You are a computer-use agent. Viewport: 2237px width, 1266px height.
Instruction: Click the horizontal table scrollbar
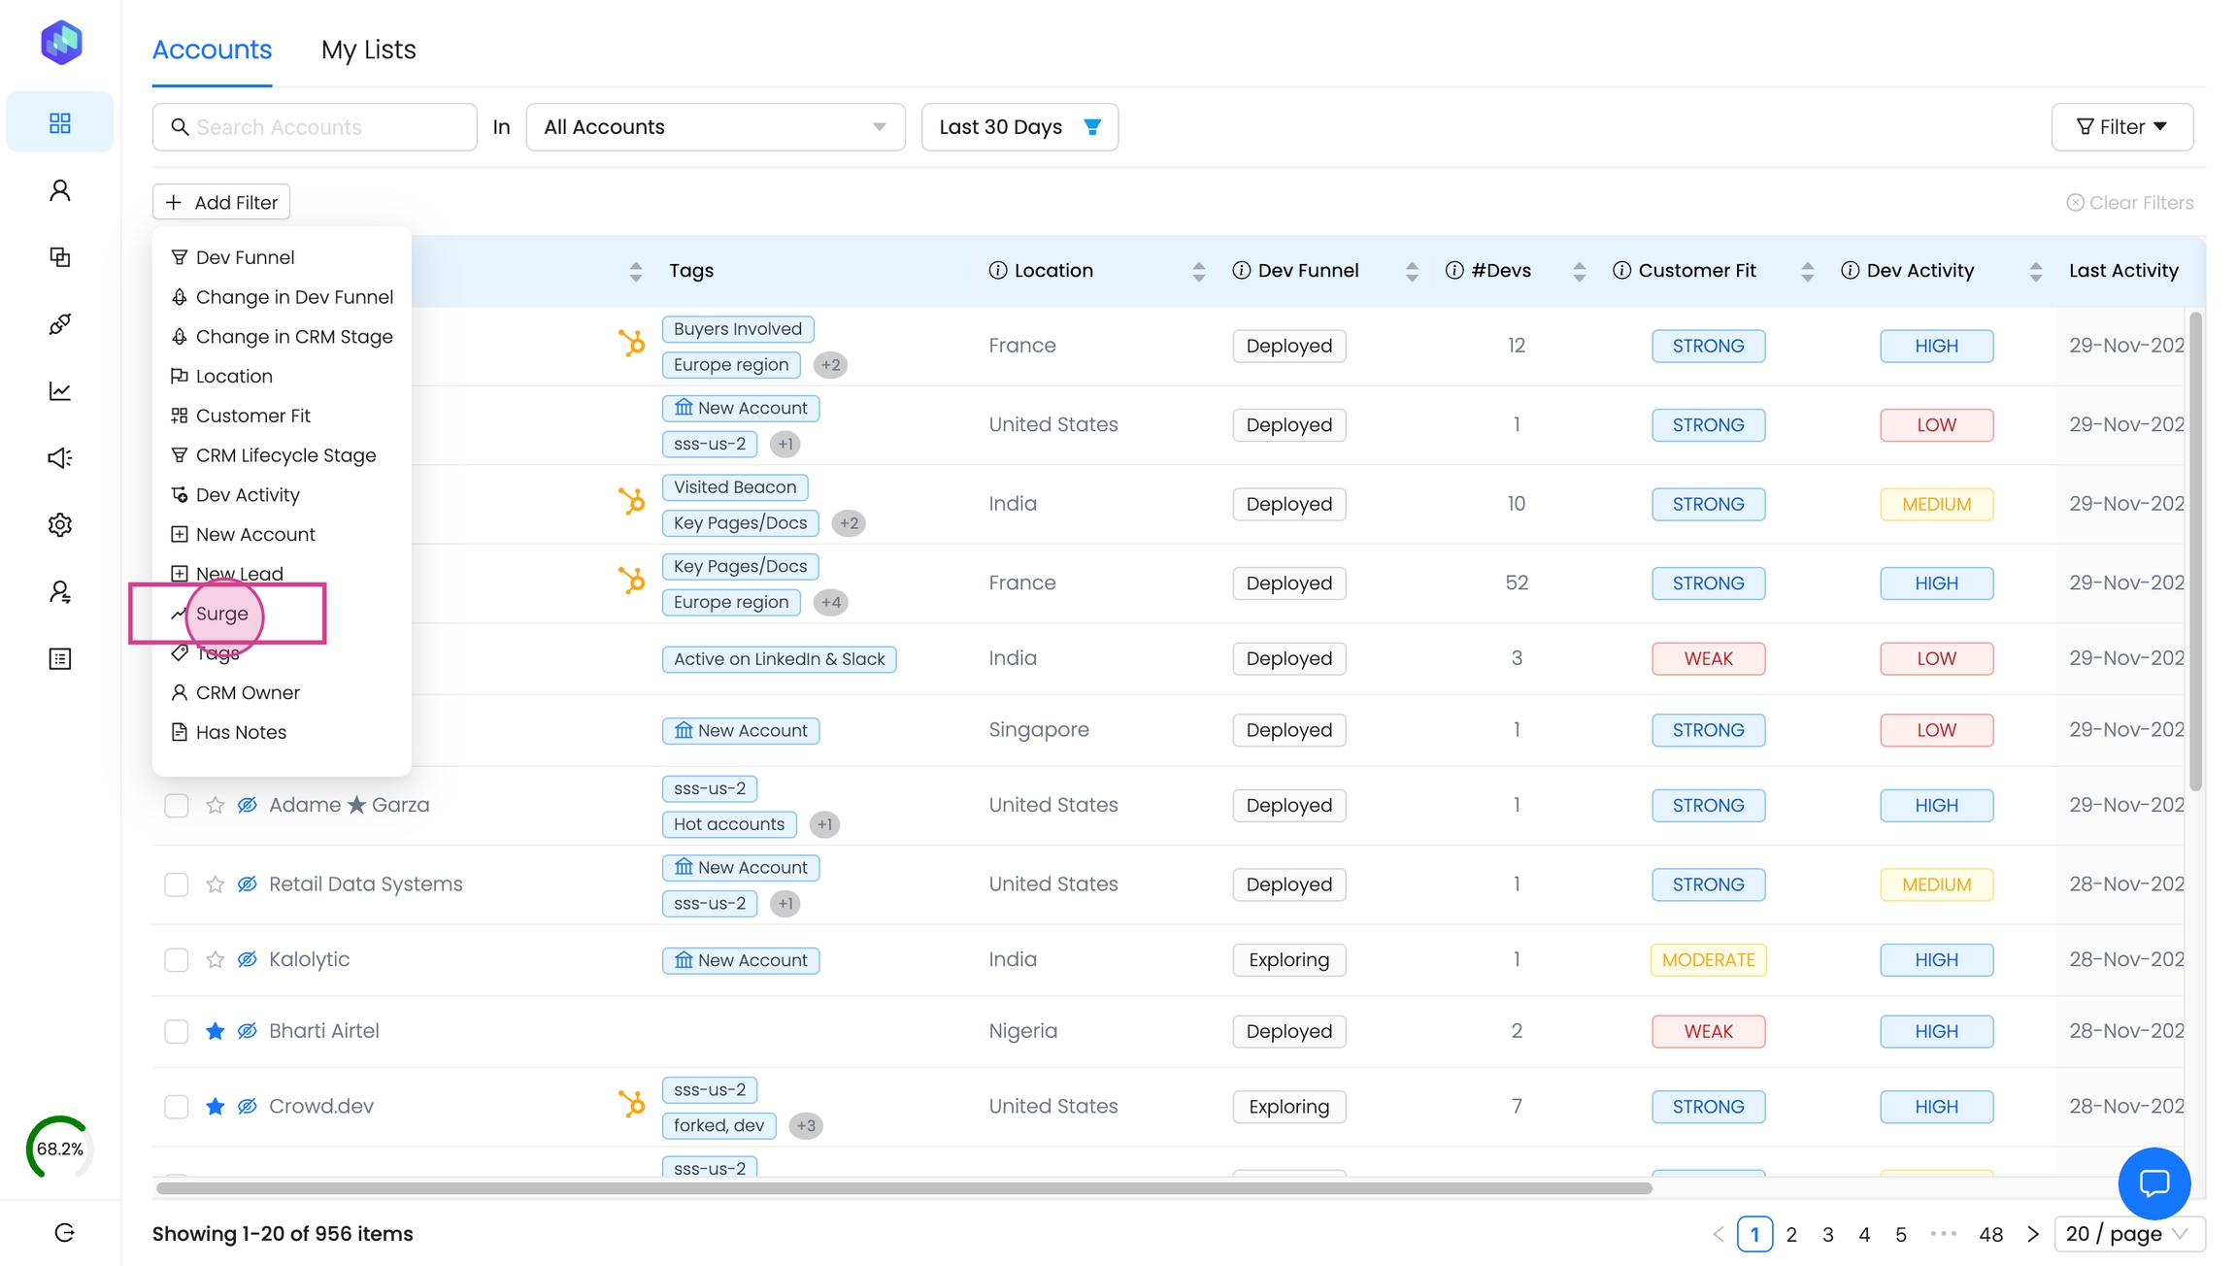pos(903,1188)
